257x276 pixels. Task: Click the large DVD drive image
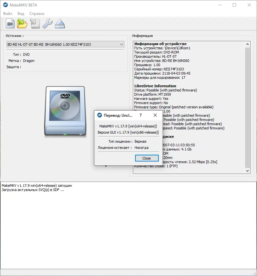[x=65, y=111]
